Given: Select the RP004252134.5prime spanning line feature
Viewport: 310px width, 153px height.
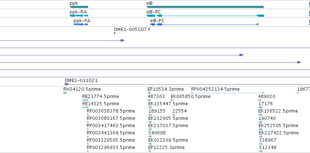Looking at the screenshot, I should pyautogui.click(x=228, y=93).
